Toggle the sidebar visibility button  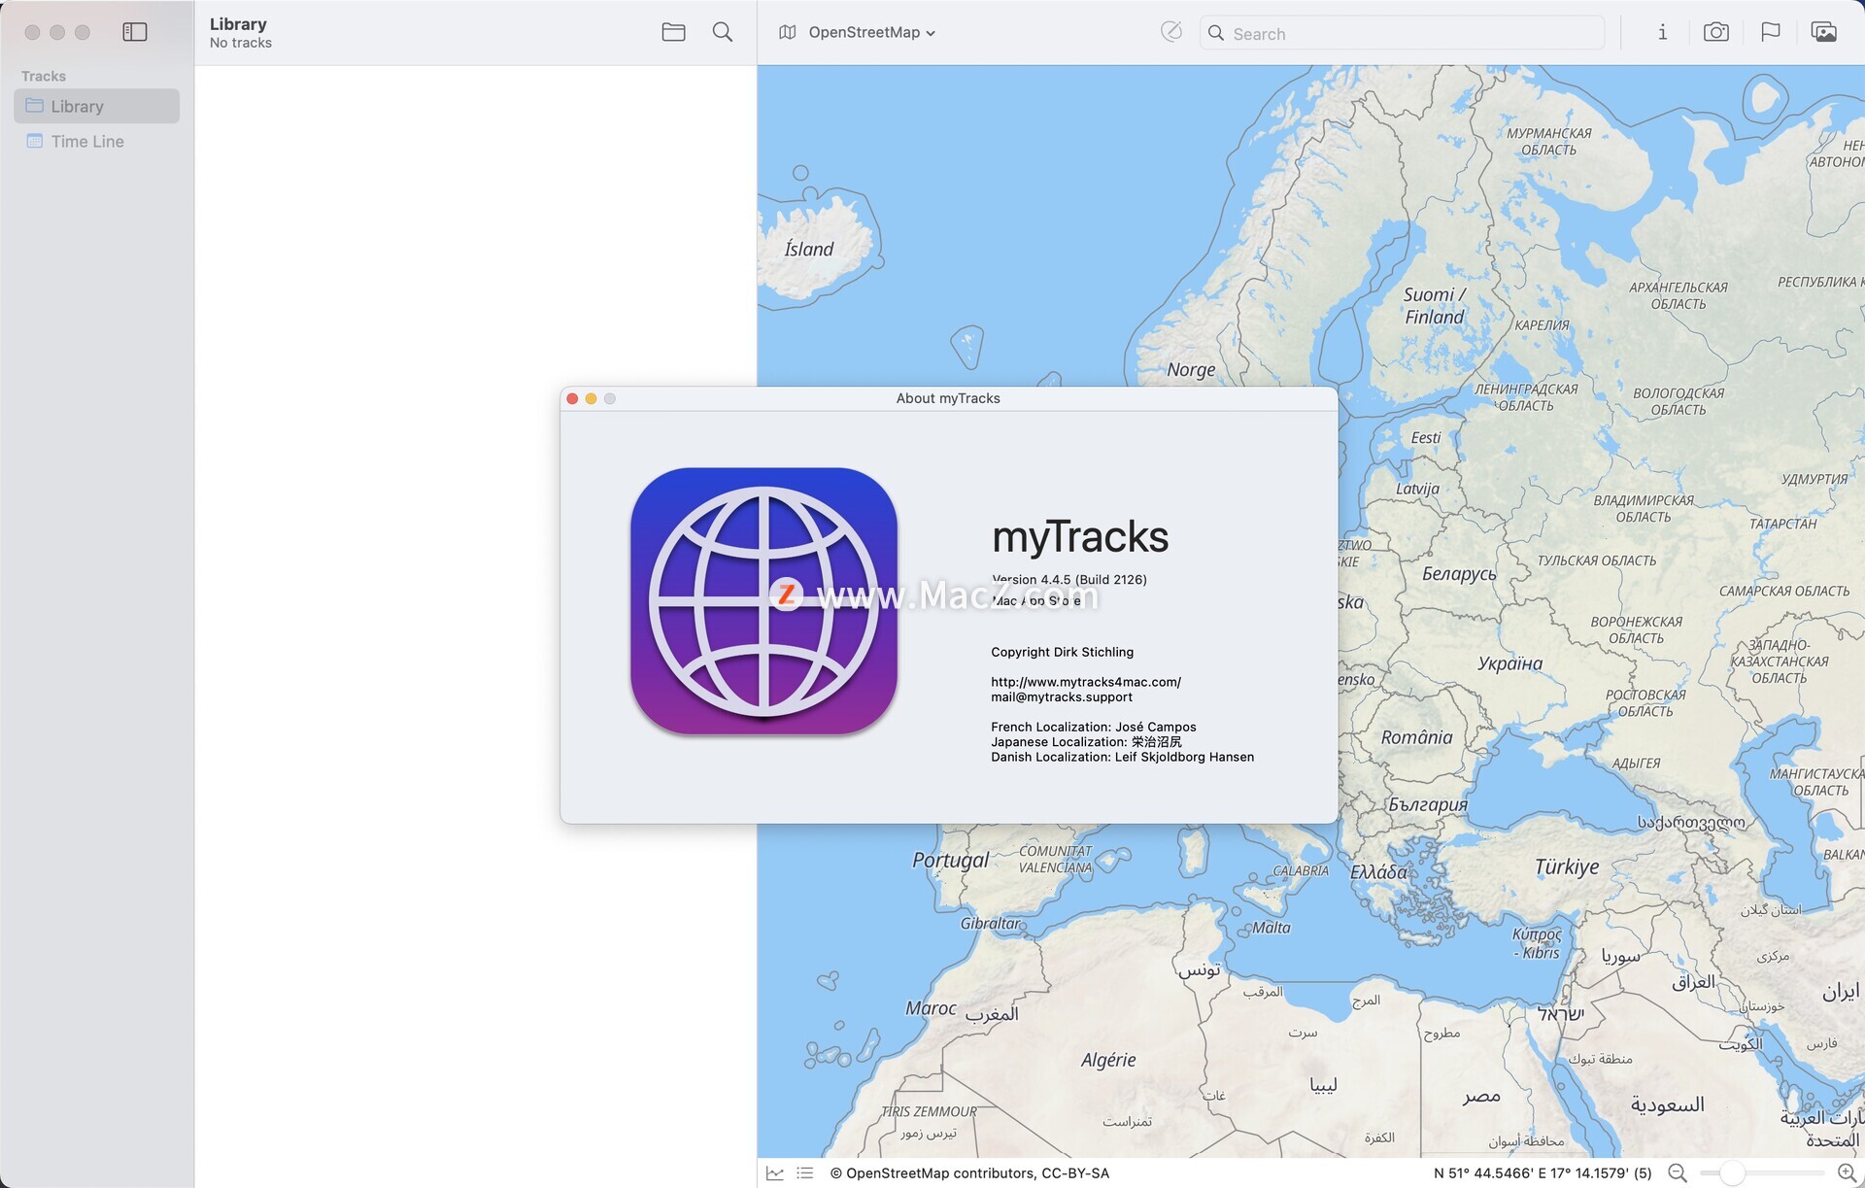[135, 32]
